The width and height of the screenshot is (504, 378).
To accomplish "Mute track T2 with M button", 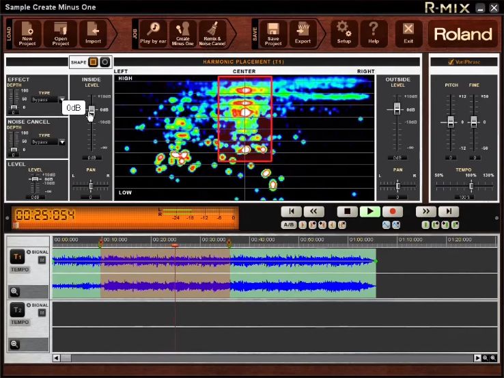I will click(x=42, y=312).
